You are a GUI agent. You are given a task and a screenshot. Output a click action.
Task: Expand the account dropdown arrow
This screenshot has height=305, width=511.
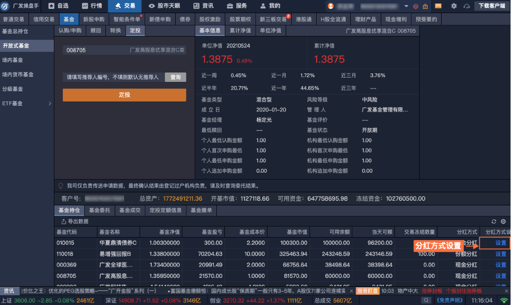[x=405, y=6]
